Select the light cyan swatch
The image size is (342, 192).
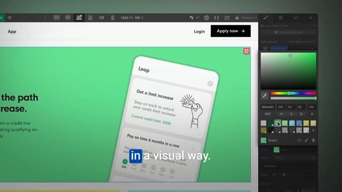pos(292,123)
